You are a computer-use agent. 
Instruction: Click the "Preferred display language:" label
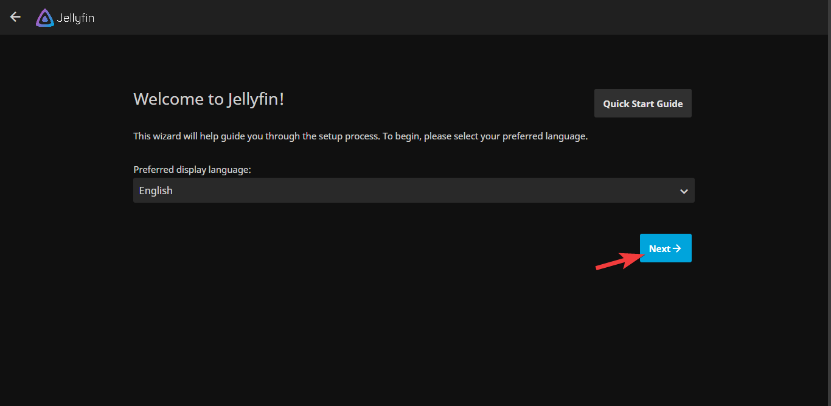pyautogui.click(x=192, y=170)
